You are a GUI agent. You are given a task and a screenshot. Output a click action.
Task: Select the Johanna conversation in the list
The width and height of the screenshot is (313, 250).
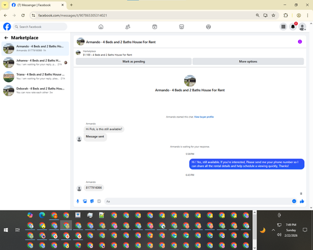coord(35,62)
